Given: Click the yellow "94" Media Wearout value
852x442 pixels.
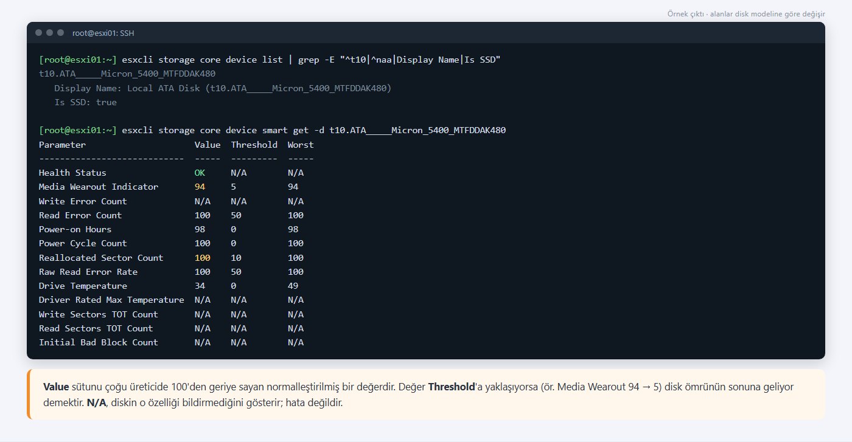Looking at the screenshot, I should [x=200, y=187].
